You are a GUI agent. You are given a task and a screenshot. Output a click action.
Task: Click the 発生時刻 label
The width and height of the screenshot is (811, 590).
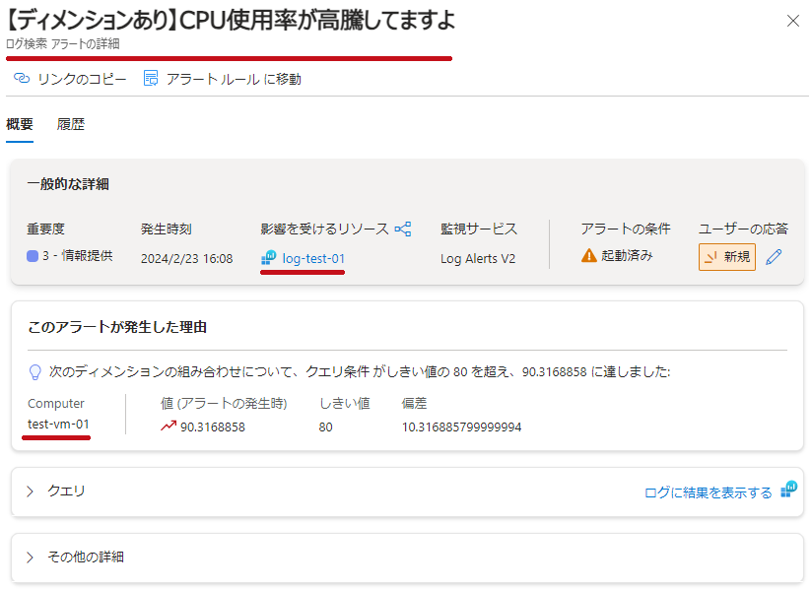pyautogui.click(x=166, y=229)
